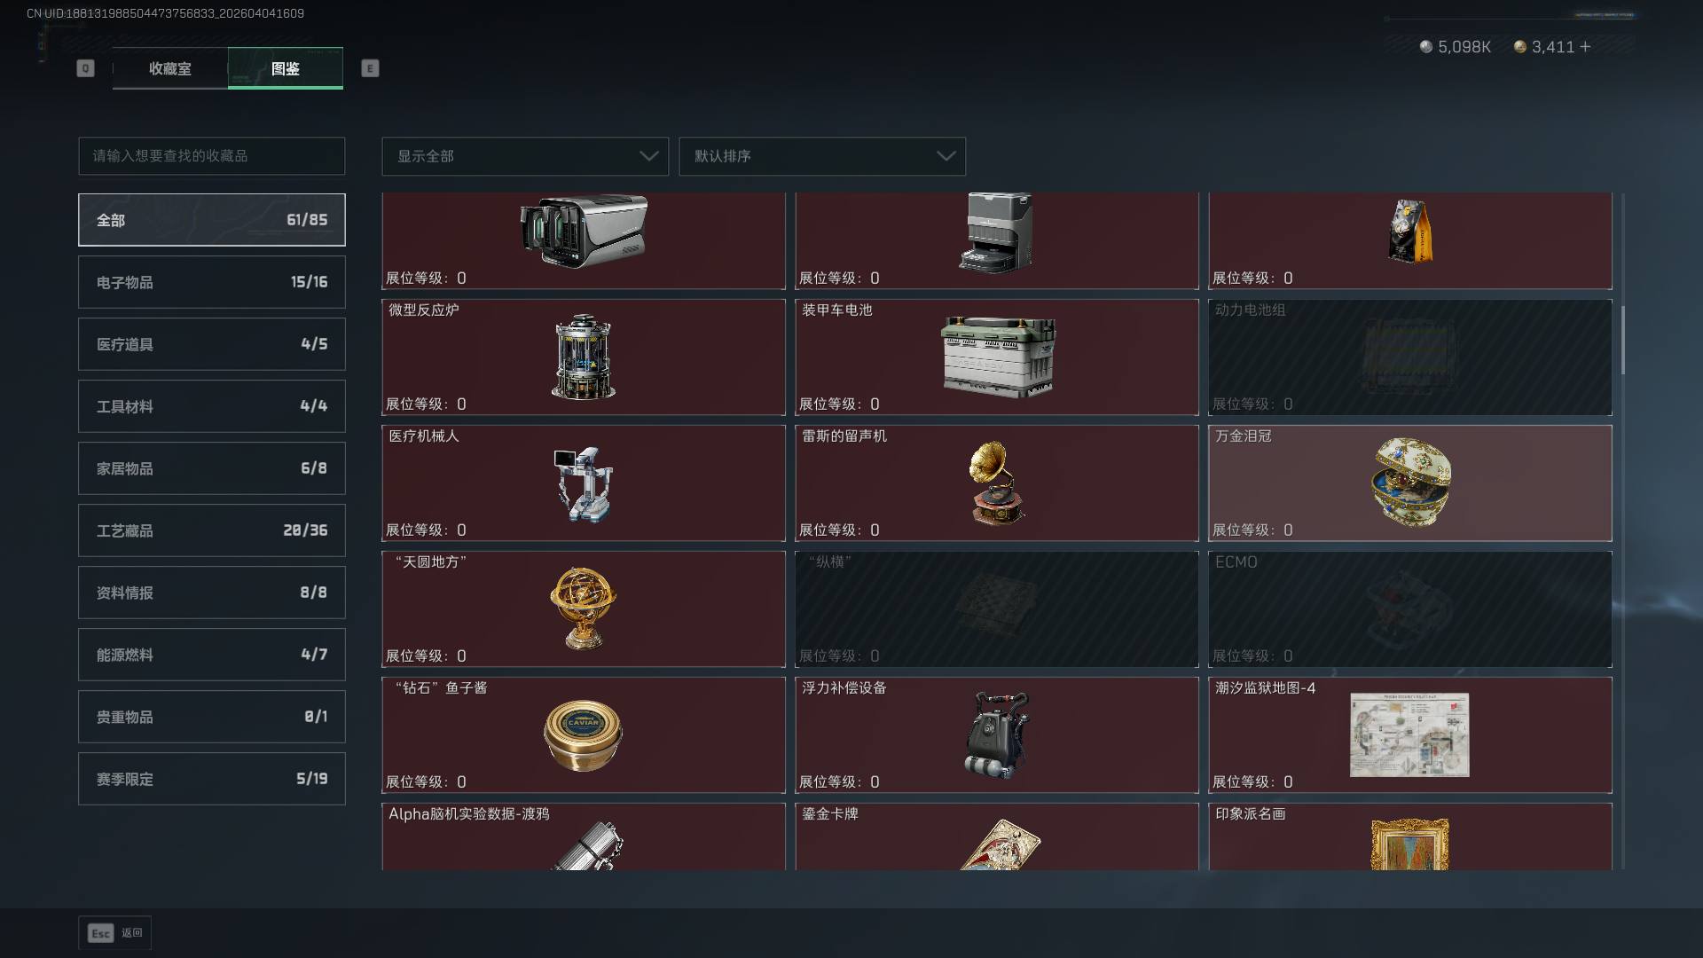This screenshot has height=958, width=1703.
Task: Select the 赛季限定 category
Action: [212, 779]
